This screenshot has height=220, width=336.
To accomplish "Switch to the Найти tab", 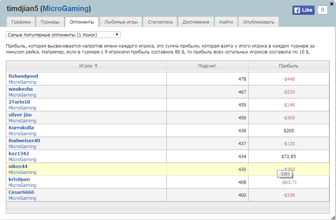I will (x=226, y=22).
